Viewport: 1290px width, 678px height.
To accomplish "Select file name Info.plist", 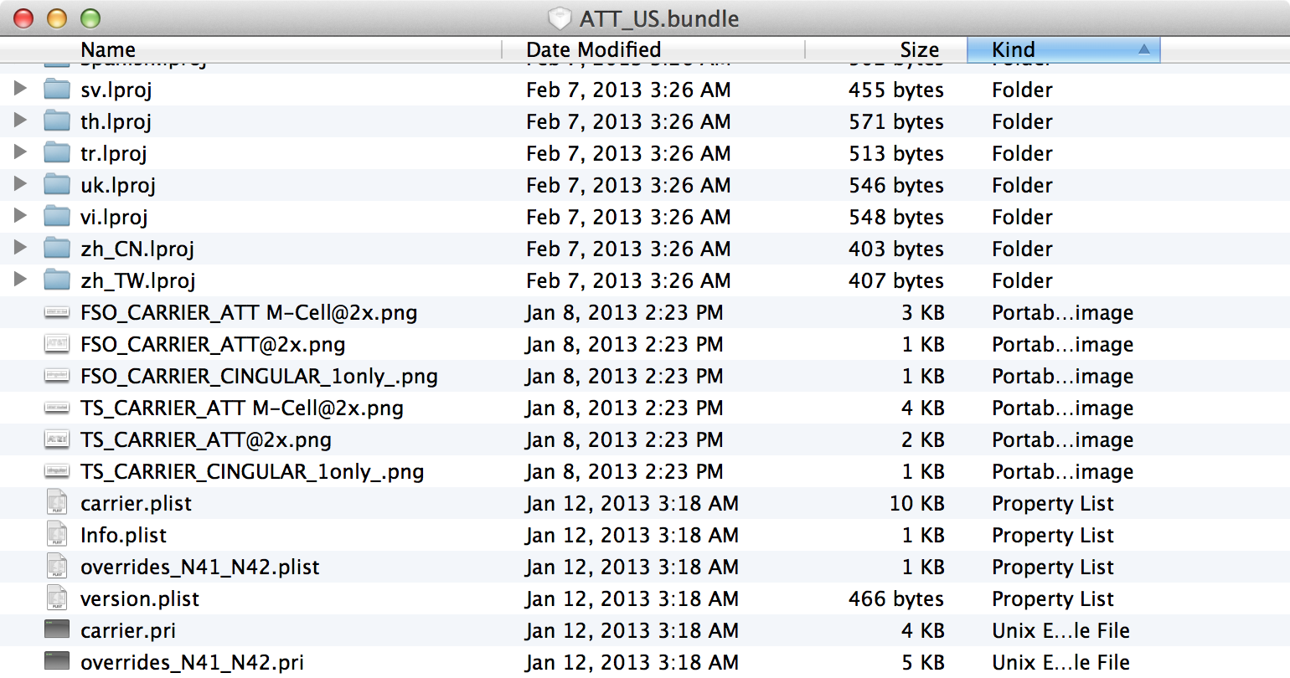I will click(x=123, y=535).
